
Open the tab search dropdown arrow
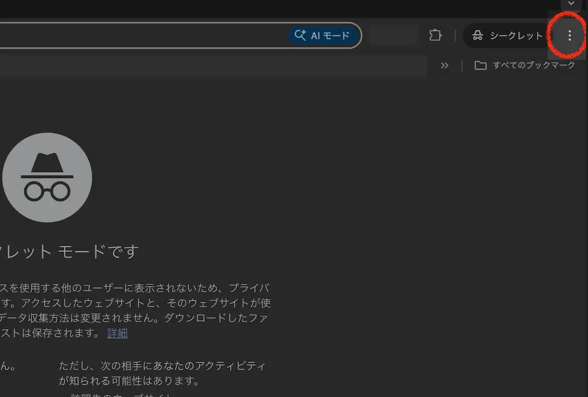(571, 3)
